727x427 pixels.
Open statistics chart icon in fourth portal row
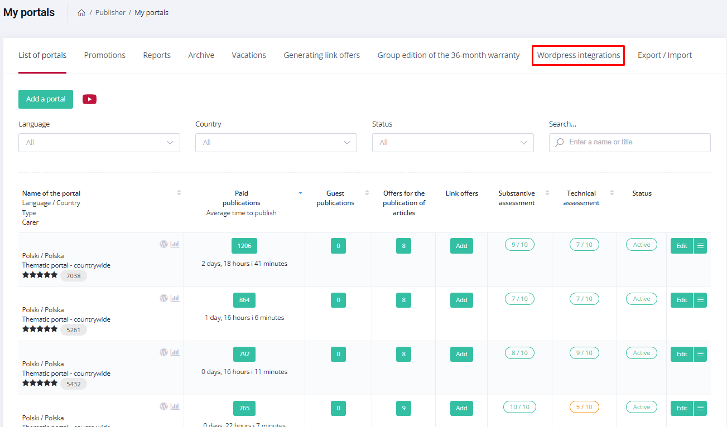tap(175, 406)
